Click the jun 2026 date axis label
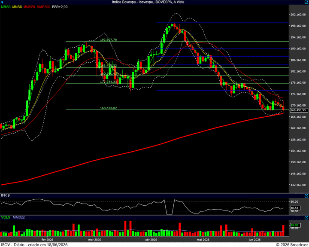Viewport: 309px width, 247px height. pyautogui.click(x=254, y=240)
